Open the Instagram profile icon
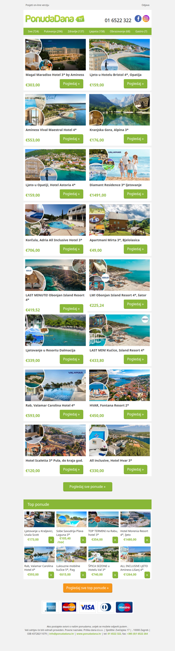This screenshot has height=651, width=175. pos(146,18)
